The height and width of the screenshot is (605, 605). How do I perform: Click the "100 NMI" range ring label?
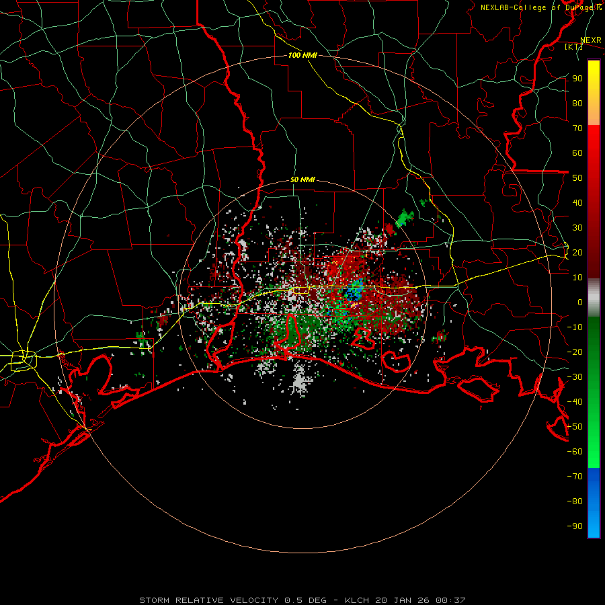pyautogui.click(x=302, y=55)
